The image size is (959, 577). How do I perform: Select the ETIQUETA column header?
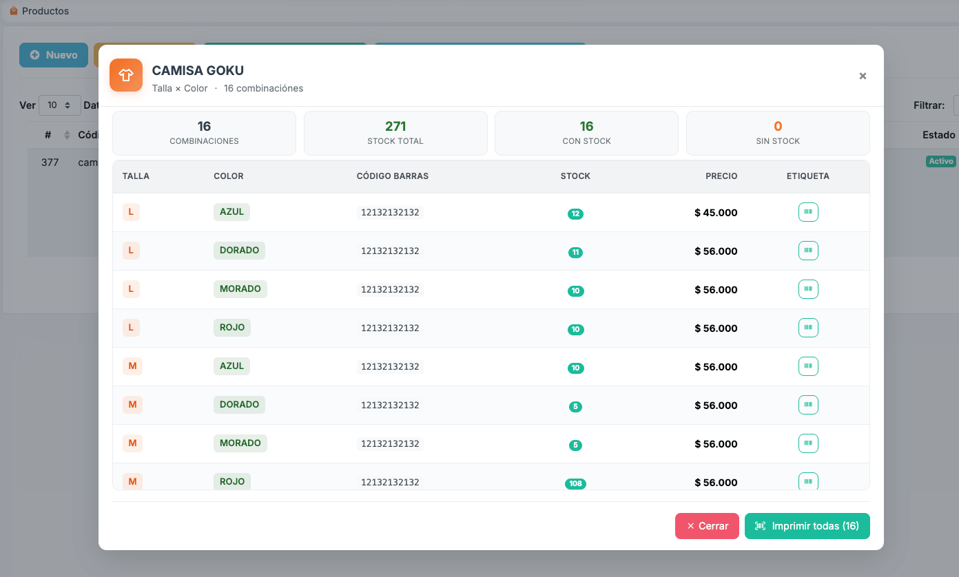808,176
